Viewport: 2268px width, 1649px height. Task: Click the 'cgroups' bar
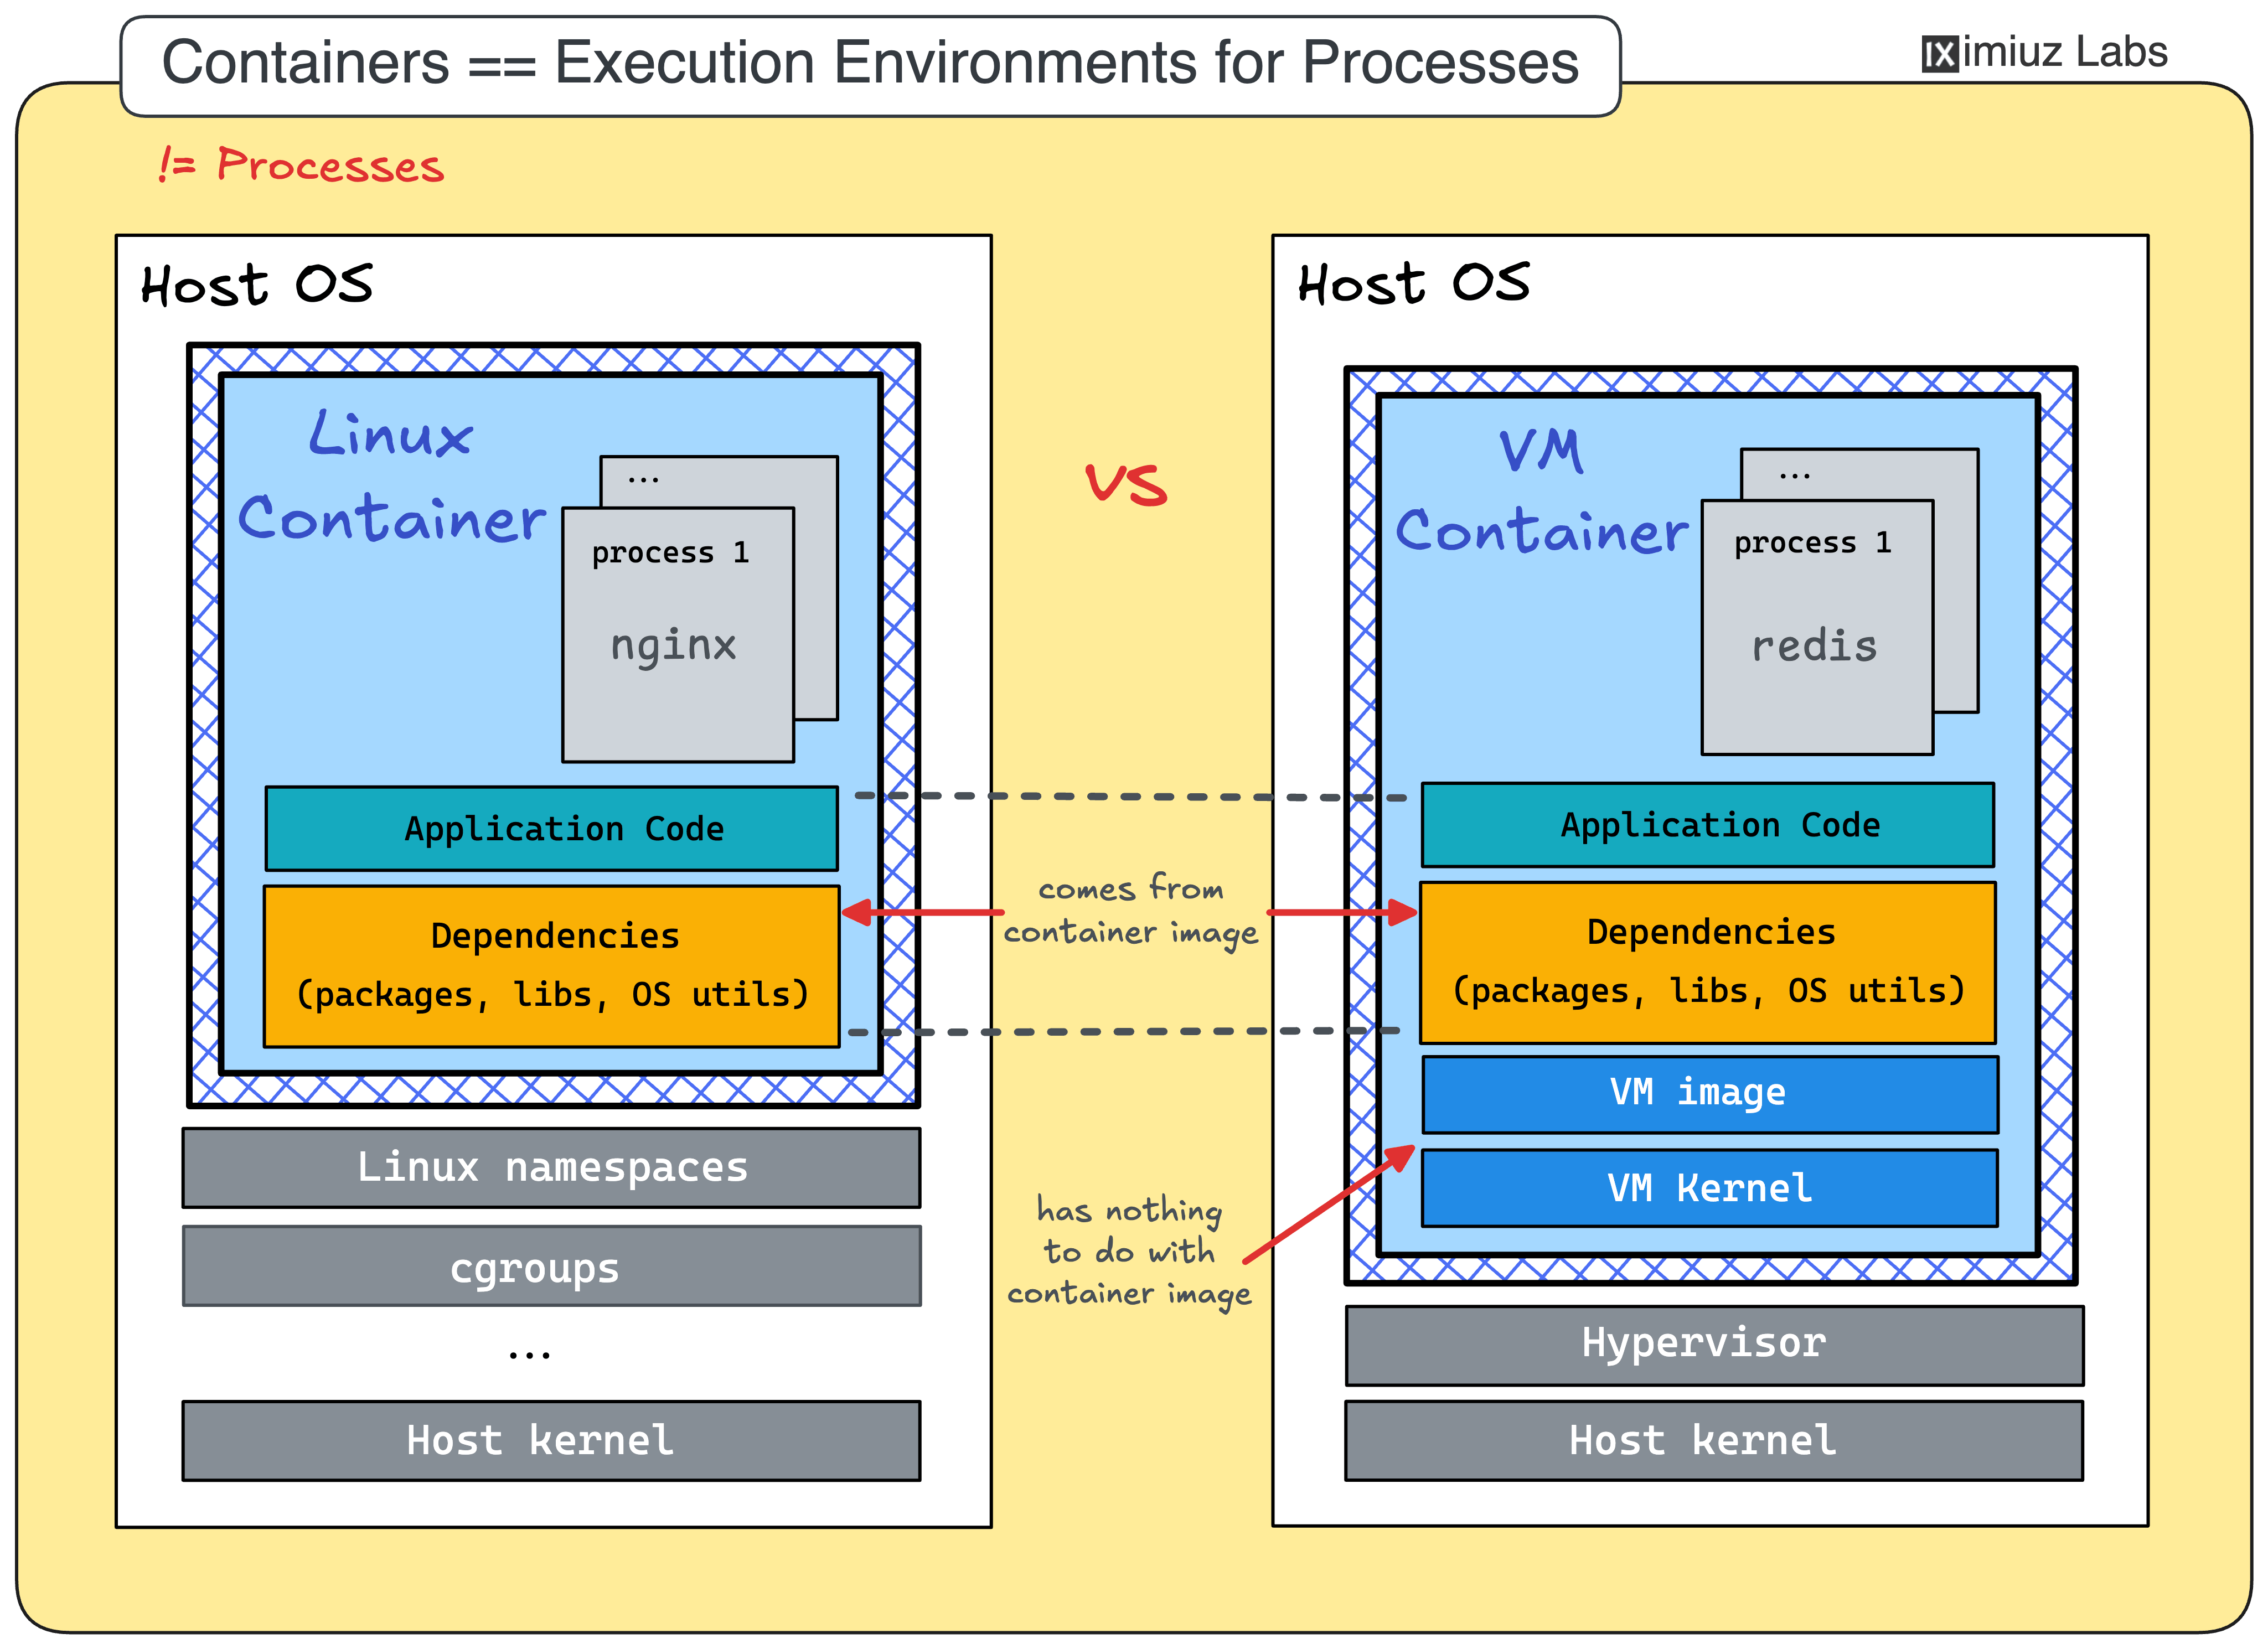[x=551, y=1266]
